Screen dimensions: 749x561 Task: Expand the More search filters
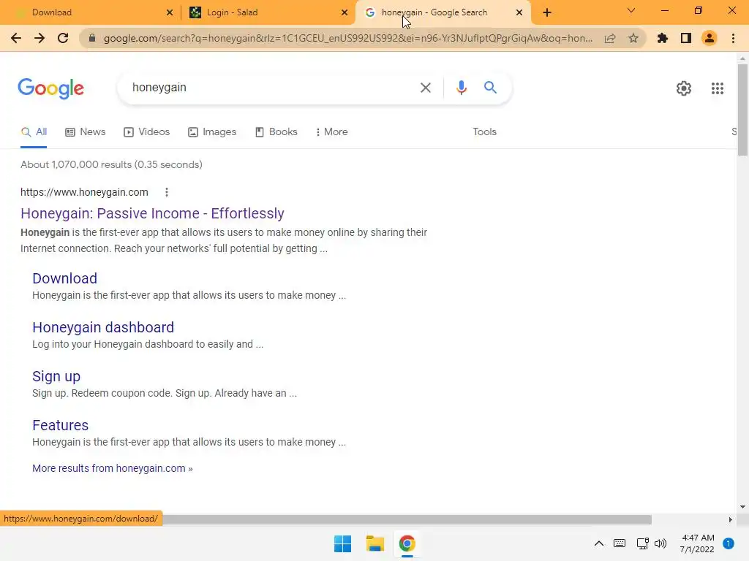(332, 131)
